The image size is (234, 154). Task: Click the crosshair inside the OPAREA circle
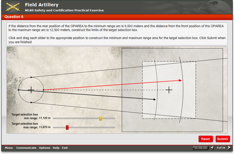coord(31,90)
